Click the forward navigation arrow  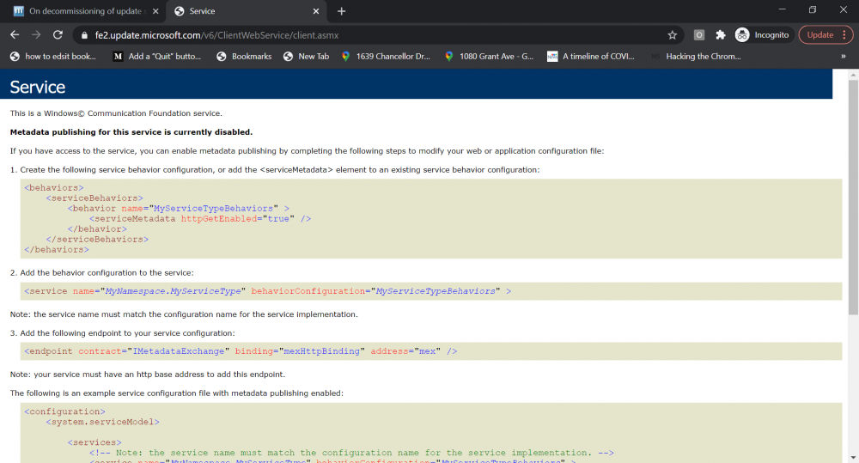coord(36,35)
